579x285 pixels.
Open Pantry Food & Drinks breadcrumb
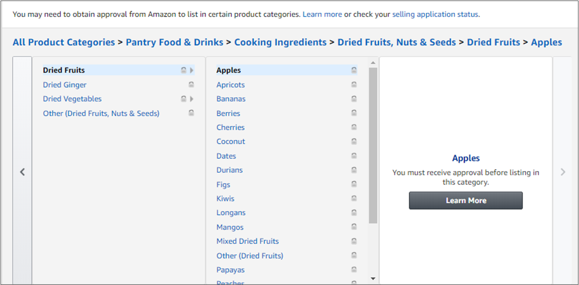tap(174, 42)
